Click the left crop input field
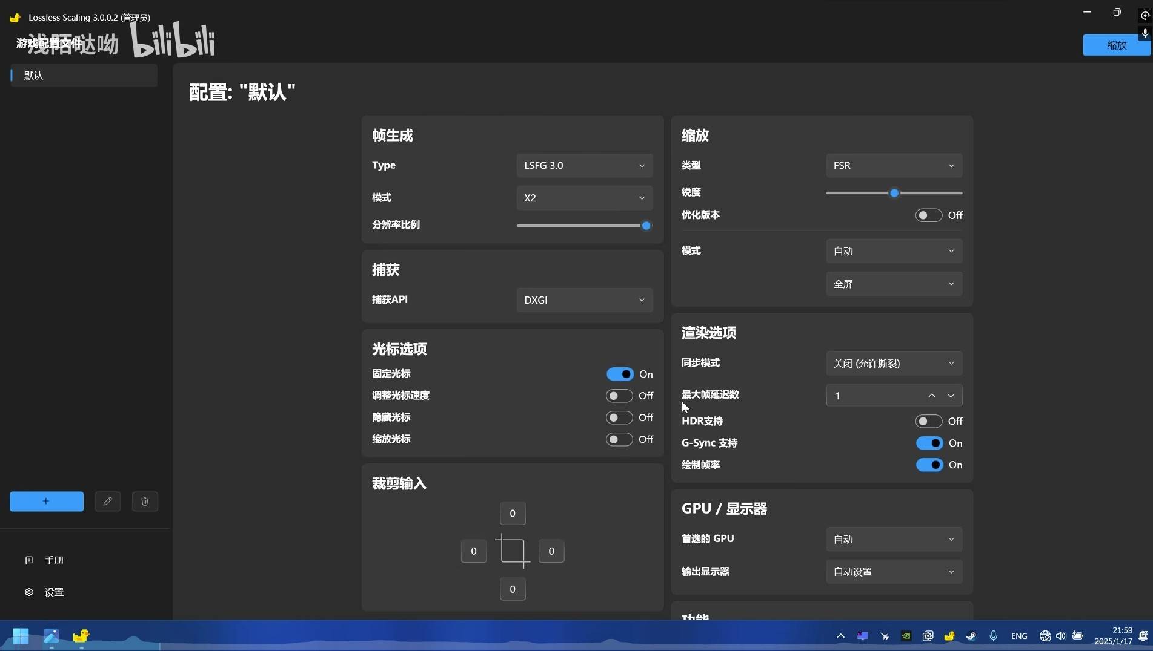This screenshot has height=651, width=1153. click(474, 551)
